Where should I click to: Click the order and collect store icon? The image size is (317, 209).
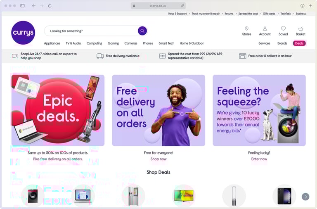(242, 56)
